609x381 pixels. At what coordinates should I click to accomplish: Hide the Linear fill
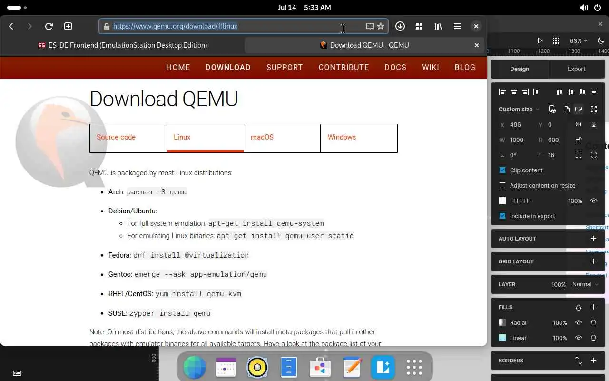point(579,338)
